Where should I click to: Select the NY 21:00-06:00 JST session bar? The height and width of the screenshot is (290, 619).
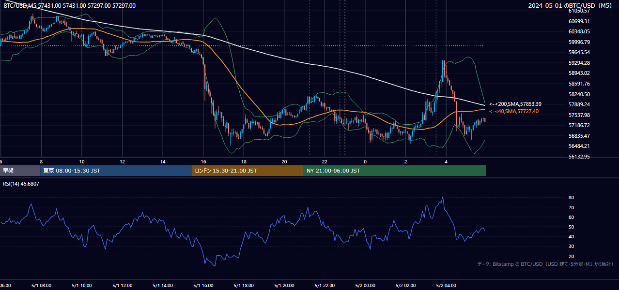pyautogui.click(x=395, y=171)
